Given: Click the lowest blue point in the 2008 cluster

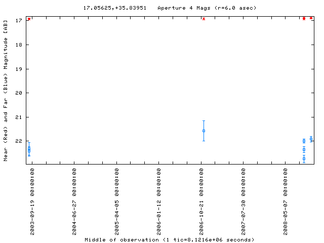Looking at the screenshot, I should click(x=304, y=158).
